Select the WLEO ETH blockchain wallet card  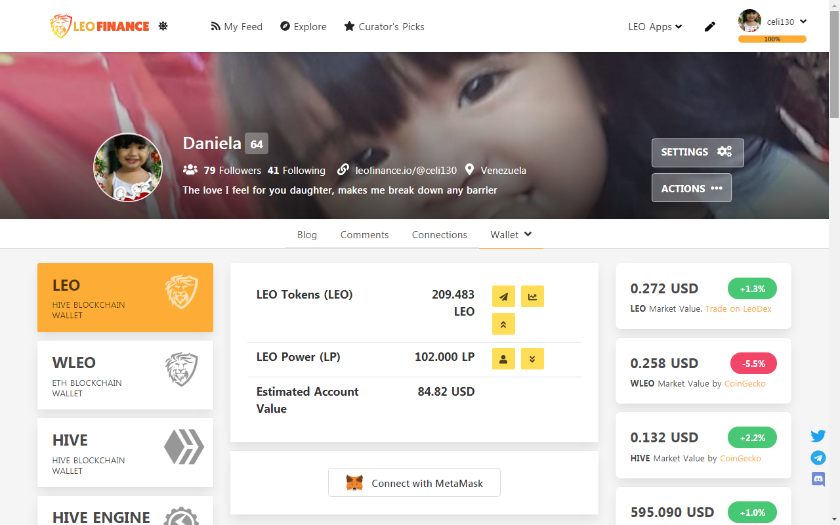[x=125, y=375]
